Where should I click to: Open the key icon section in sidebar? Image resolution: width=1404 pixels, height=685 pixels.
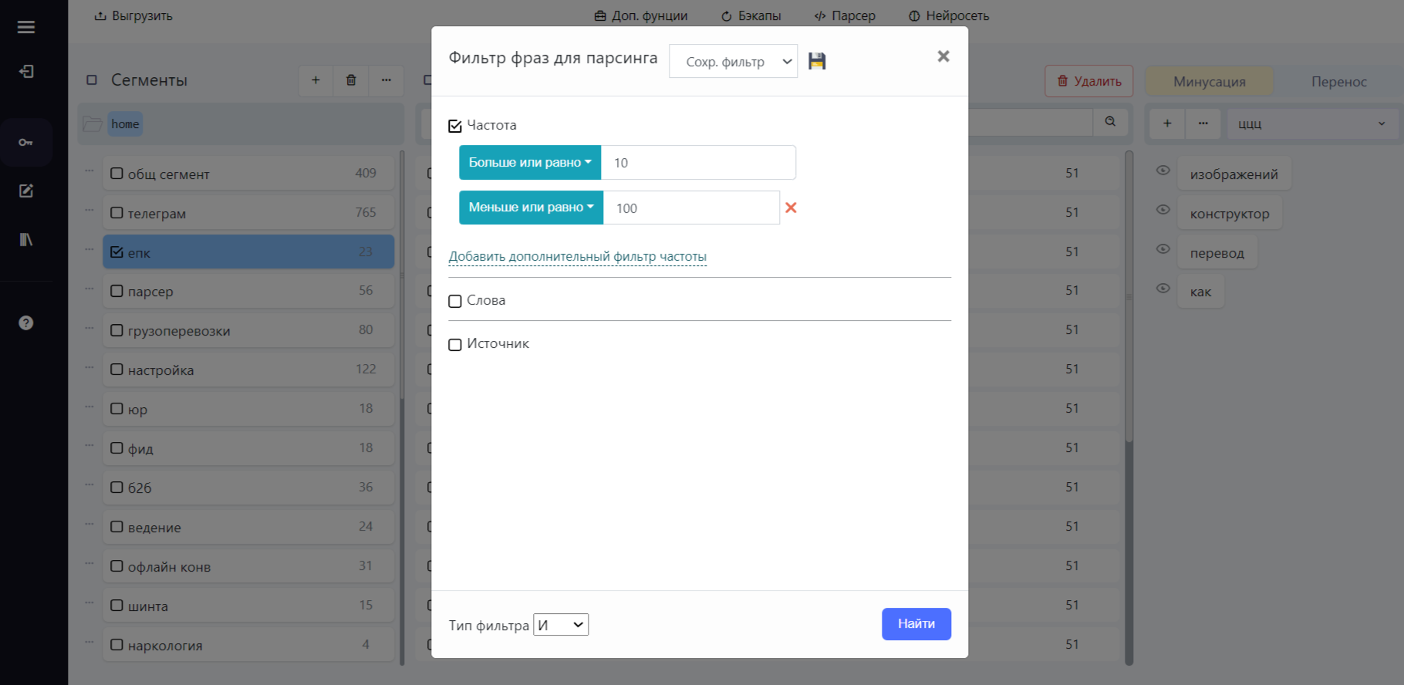pyautogui.click(x=26, y=143)
